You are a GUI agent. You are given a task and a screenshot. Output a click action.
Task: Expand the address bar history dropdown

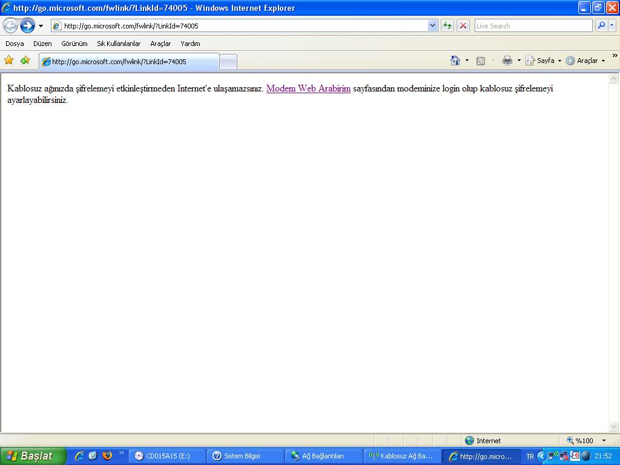coord(432,25)
